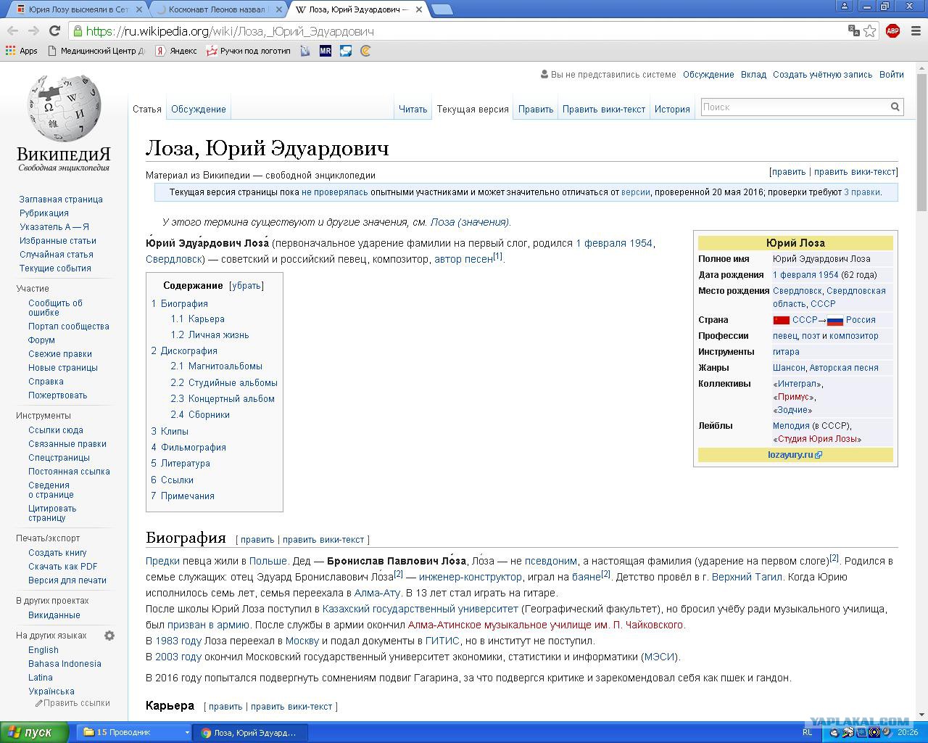Open the Ручки под логотип bookmark
The width and height of the screenshot is (928, 743).
(x=248, y=51)
